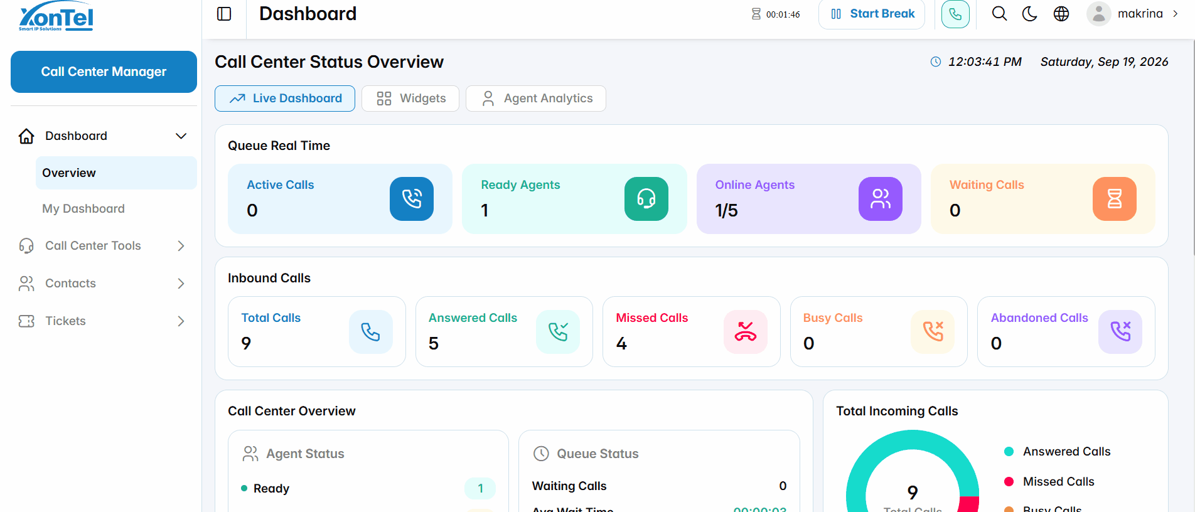1195x512 pixels.
Task: Toggle the Missed Calls legend item
Action: 1049,482
